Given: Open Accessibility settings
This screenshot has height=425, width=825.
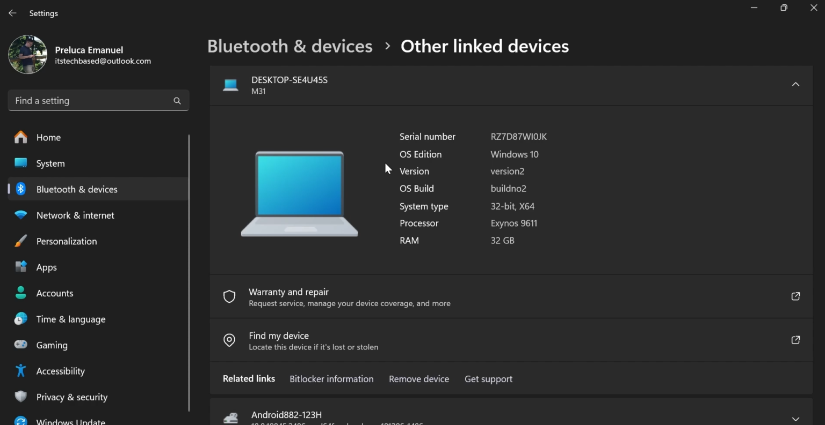Looking at the screenshot, I should tap(98, 371).
